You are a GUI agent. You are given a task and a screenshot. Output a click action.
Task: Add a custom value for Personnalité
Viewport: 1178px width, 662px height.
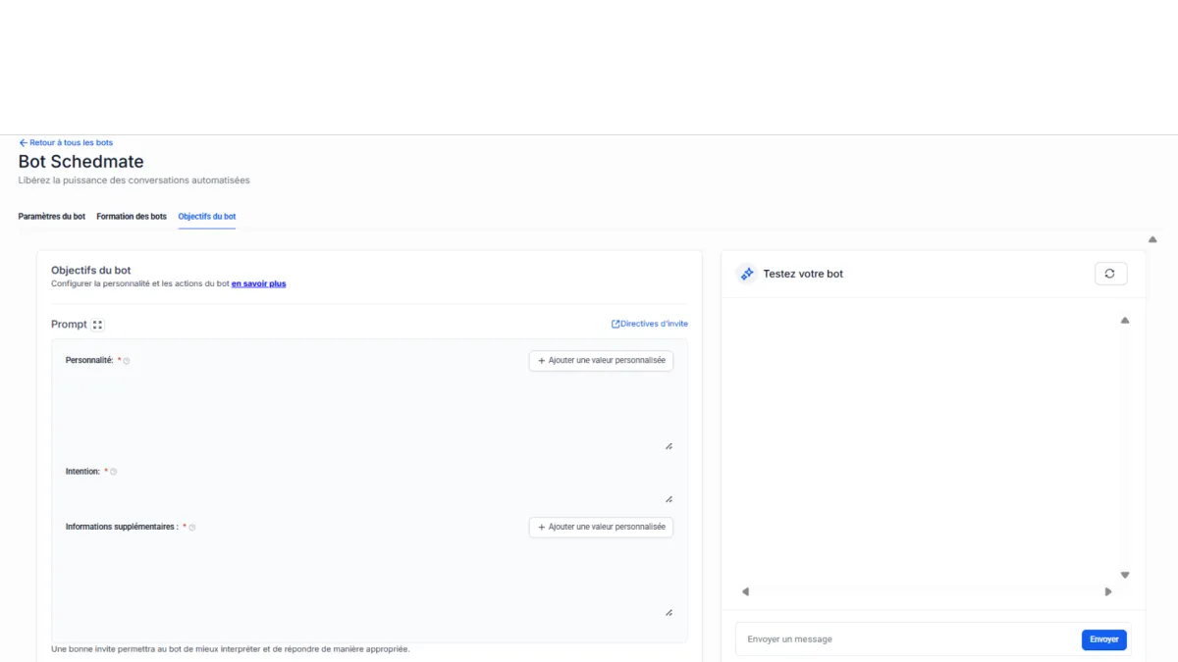601,361
